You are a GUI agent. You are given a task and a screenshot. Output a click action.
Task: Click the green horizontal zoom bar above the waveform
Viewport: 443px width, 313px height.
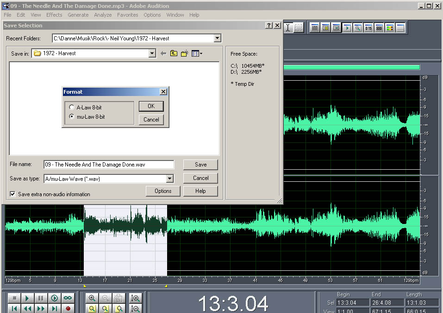(x=352, y=67)
